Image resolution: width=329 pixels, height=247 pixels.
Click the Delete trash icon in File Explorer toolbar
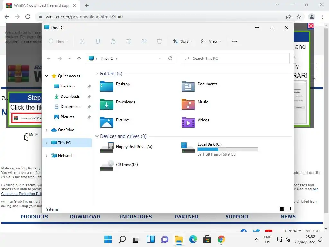pos(159,41)
